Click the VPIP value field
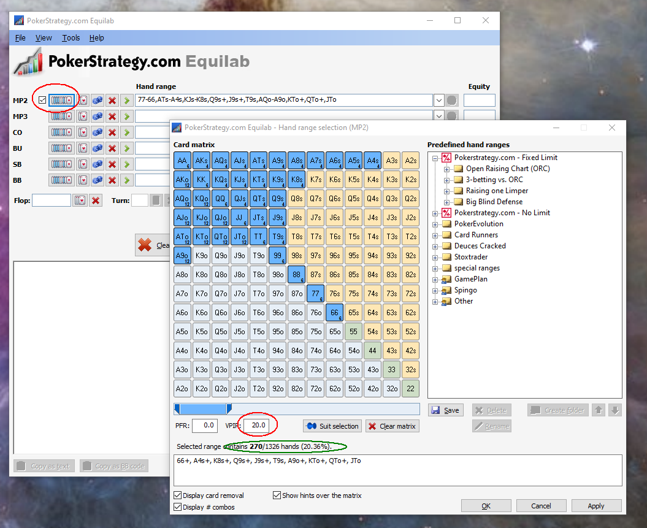Screen dimensions: 647x528 (257, 426)
